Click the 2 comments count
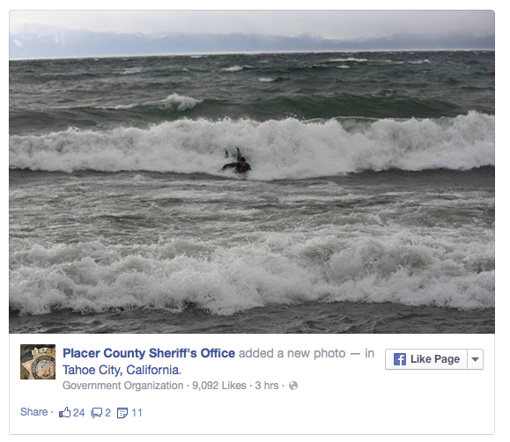The width and height of the screenshot is (510, 442). pos(108,413)
